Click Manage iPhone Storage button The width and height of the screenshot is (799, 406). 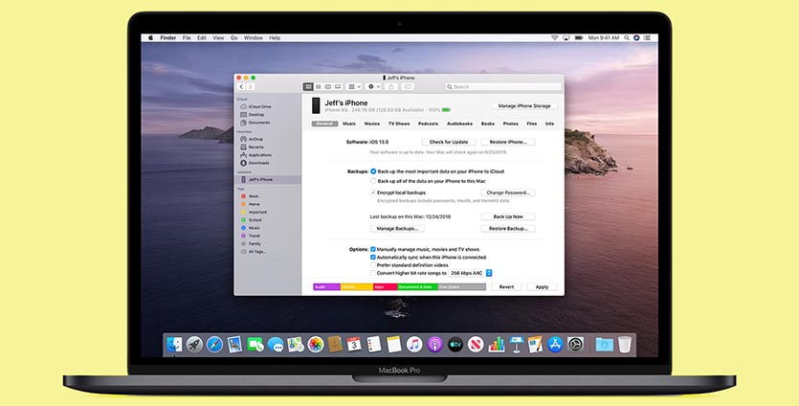point(524,106)
